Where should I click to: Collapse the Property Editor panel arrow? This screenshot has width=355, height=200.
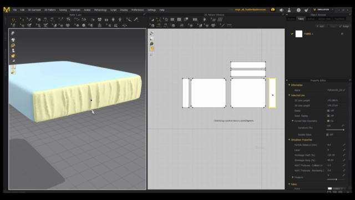(287, 80)
